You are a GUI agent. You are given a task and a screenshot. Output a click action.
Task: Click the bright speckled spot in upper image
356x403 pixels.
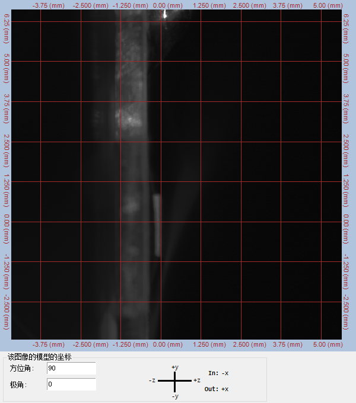tap(128, 117)
